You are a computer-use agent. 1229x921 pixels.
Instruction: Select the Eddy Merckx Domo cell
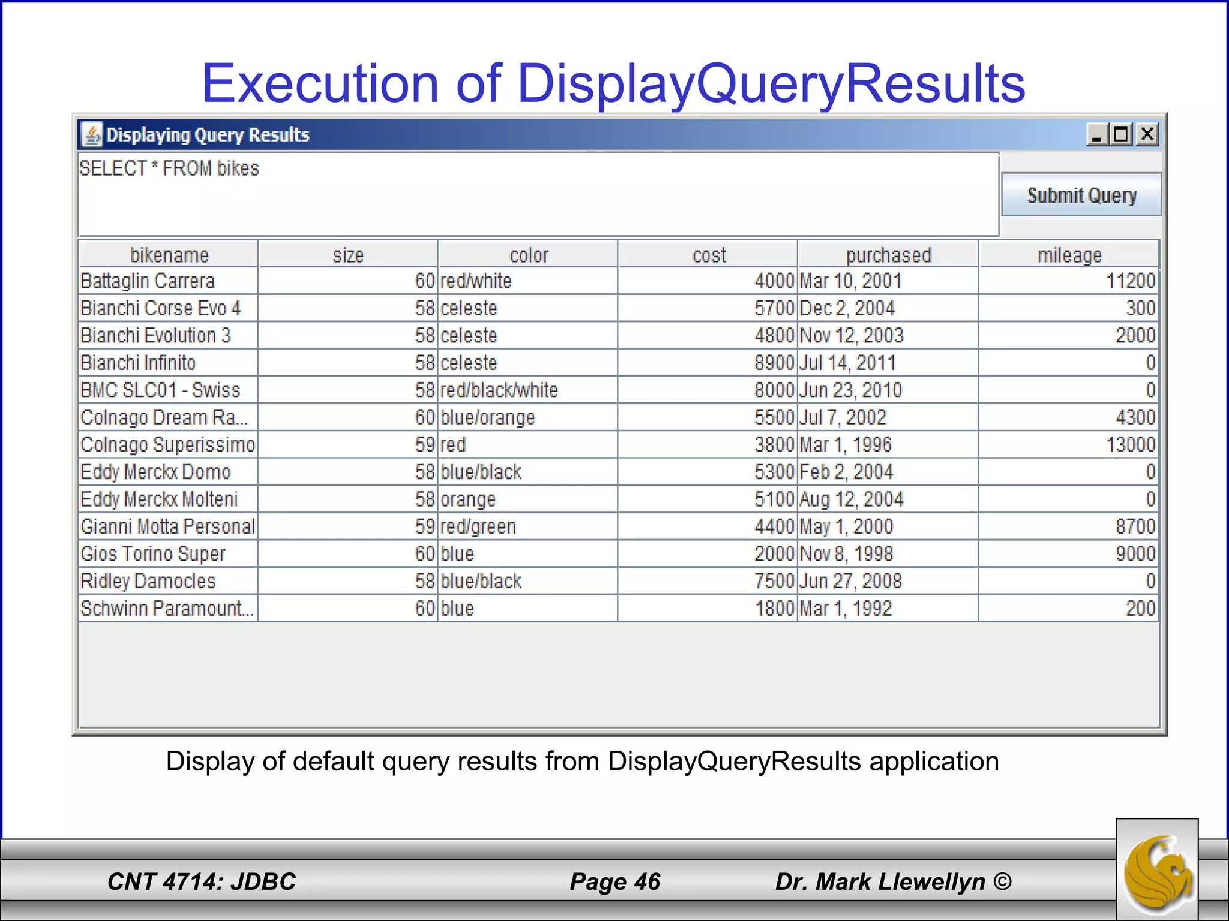pyautogui.click(x=169, y=472)
